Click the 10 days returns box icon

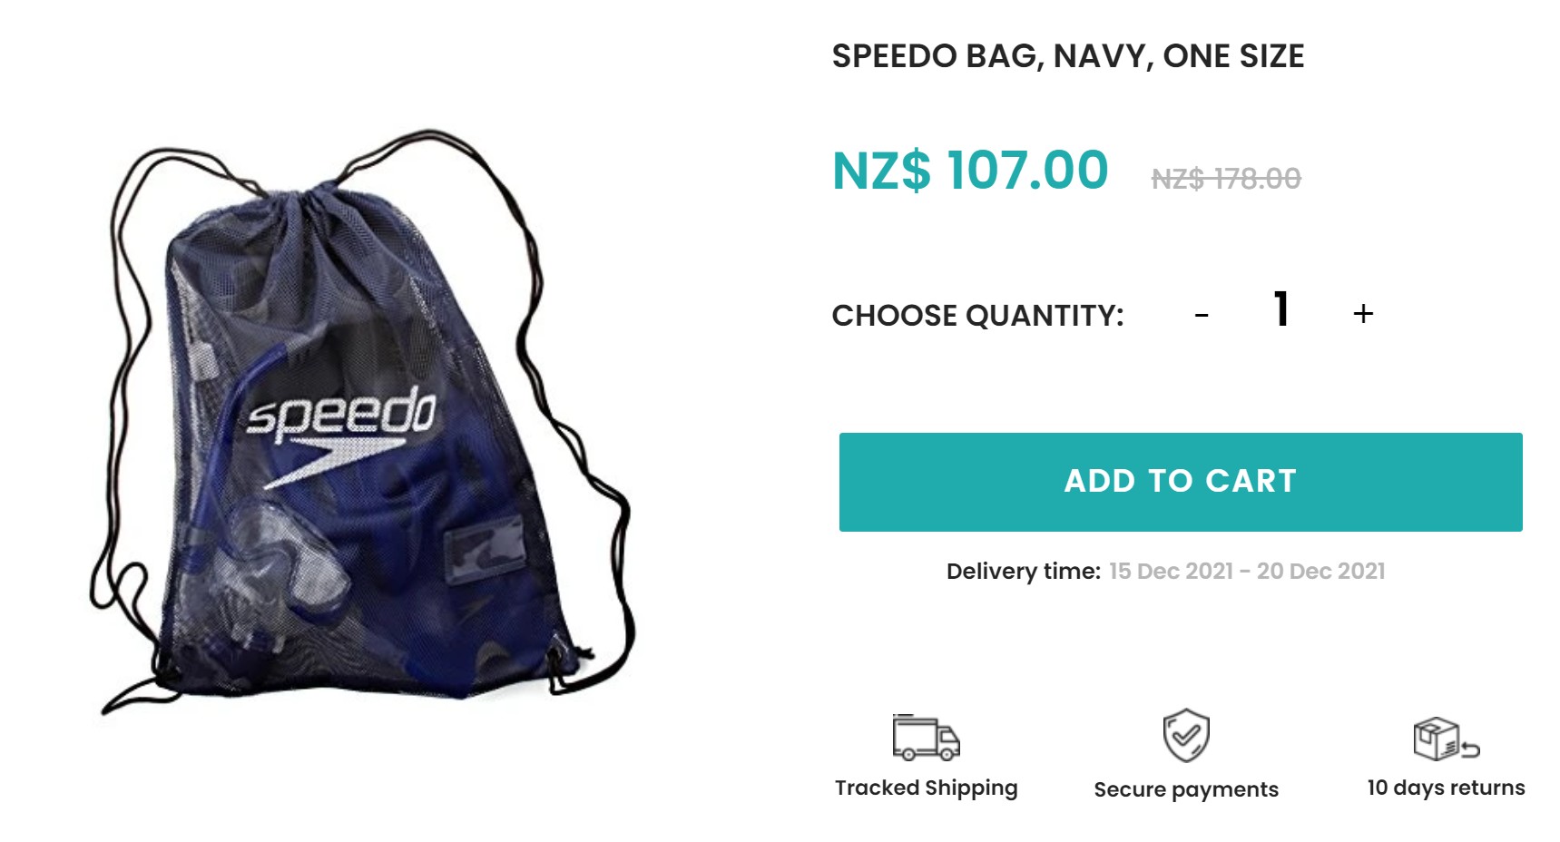[x=1446, y=739]
